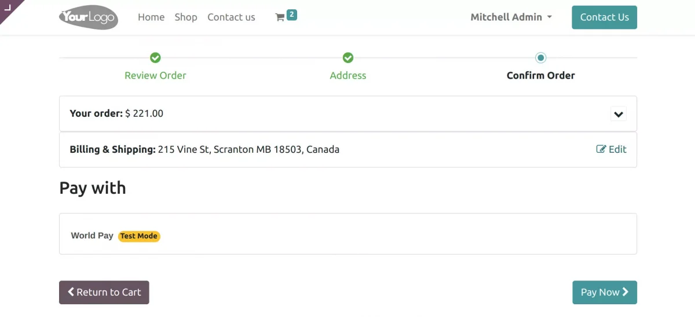
Task: Open the editor toggle in top-left corner
Action: (8, 8)
